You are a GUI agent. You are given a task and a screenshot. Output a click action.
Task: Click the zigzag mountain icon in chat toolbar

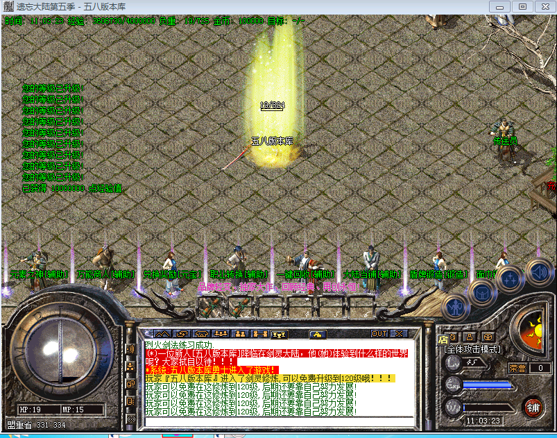point(162,334)
